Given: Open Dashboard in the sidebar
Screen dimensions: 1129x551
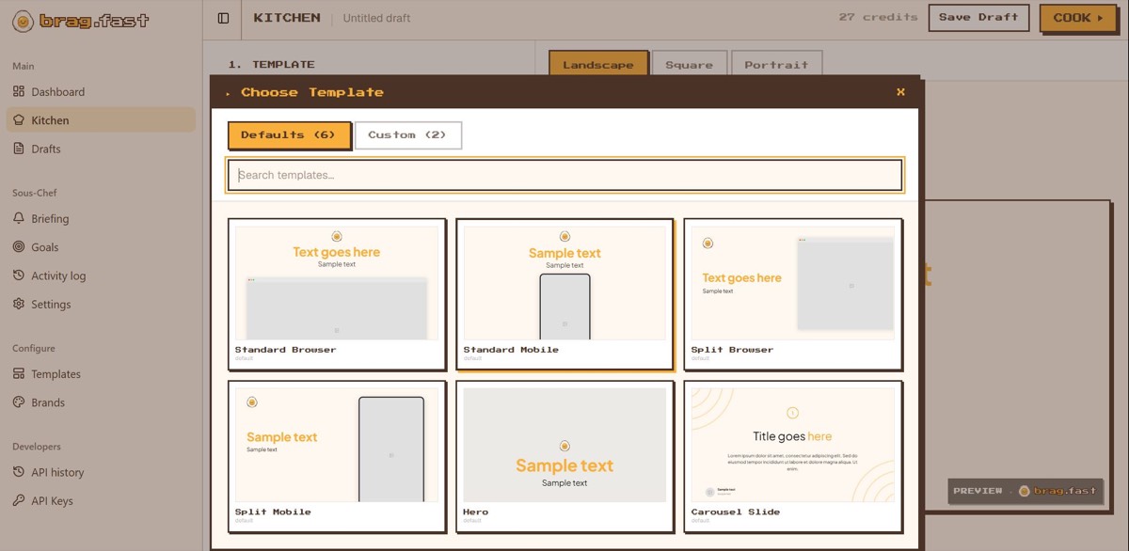Looking at the screenshot, I should point(101,91).
